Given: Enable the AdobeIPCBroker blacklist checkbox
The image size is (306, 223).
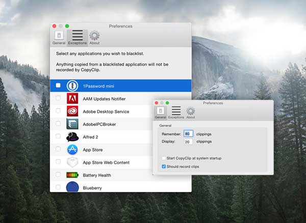Looking at the screenshot, I should click(x=58, y=124).
